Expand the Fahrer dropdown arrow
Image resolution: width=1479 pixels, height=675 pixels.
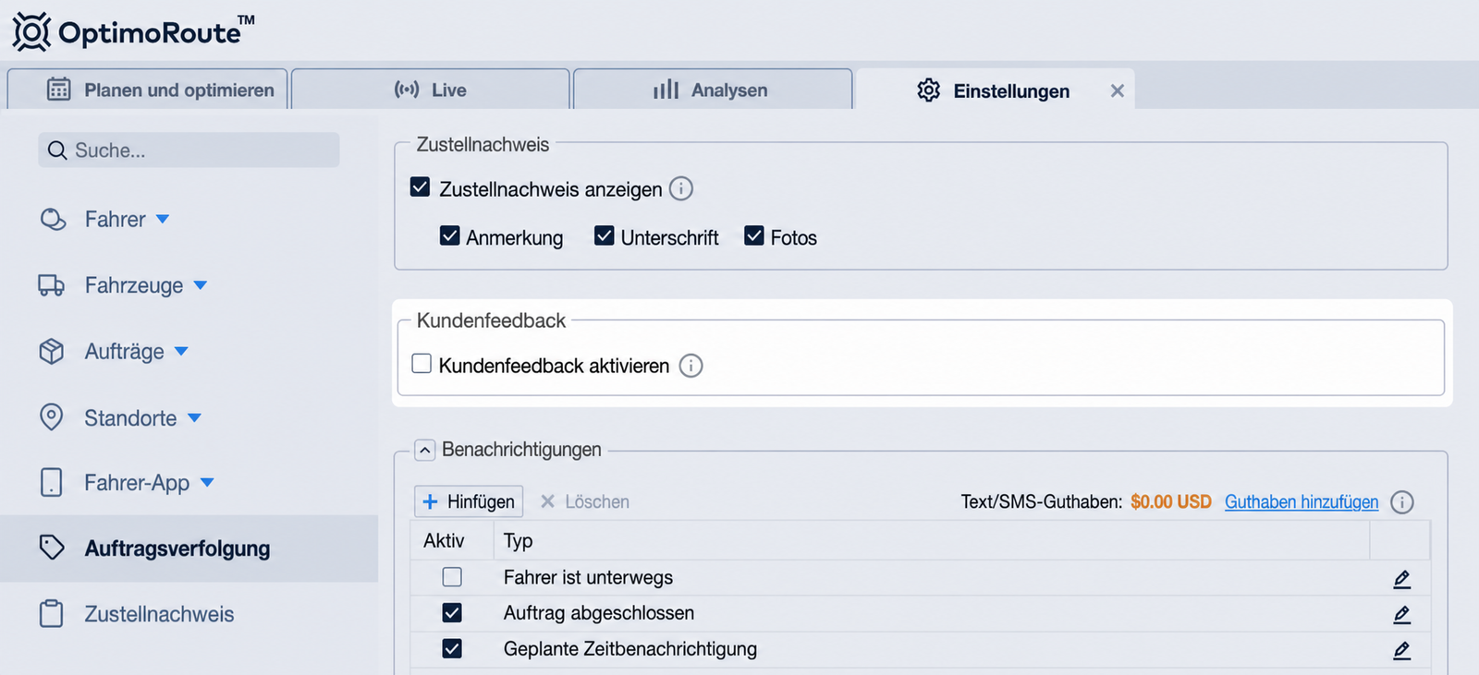pyautogui.click(x=163, y=219)
